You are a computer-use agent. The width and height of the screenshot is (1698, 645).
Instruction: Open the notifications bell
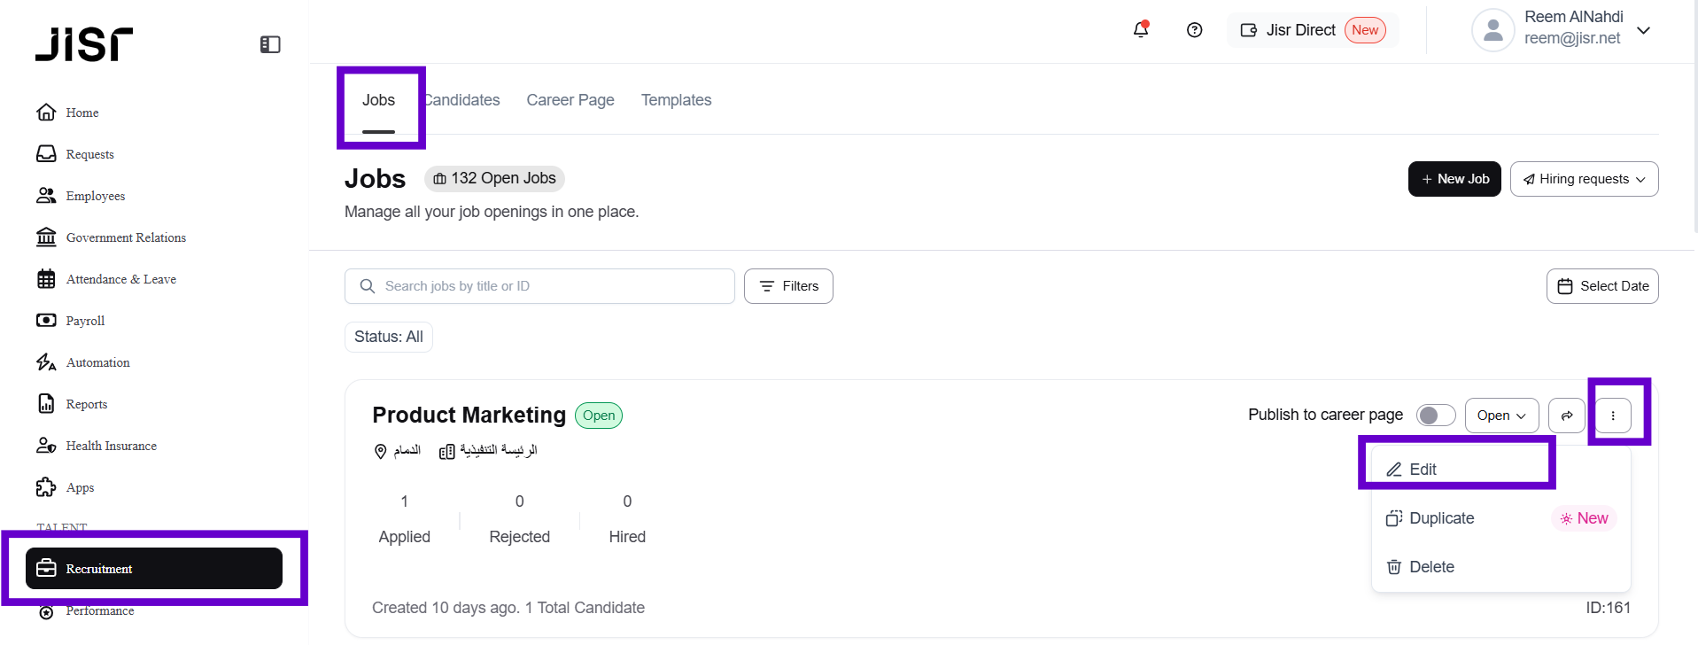(x=1141, y=30)
